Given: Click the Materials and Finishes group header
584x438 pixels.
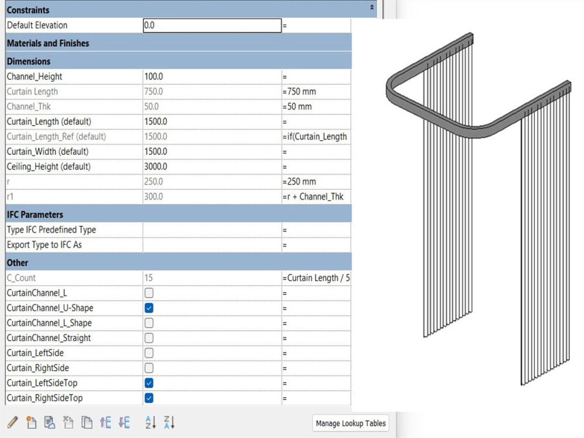Looking at the screenshot, I should click(x=179, y=43).
